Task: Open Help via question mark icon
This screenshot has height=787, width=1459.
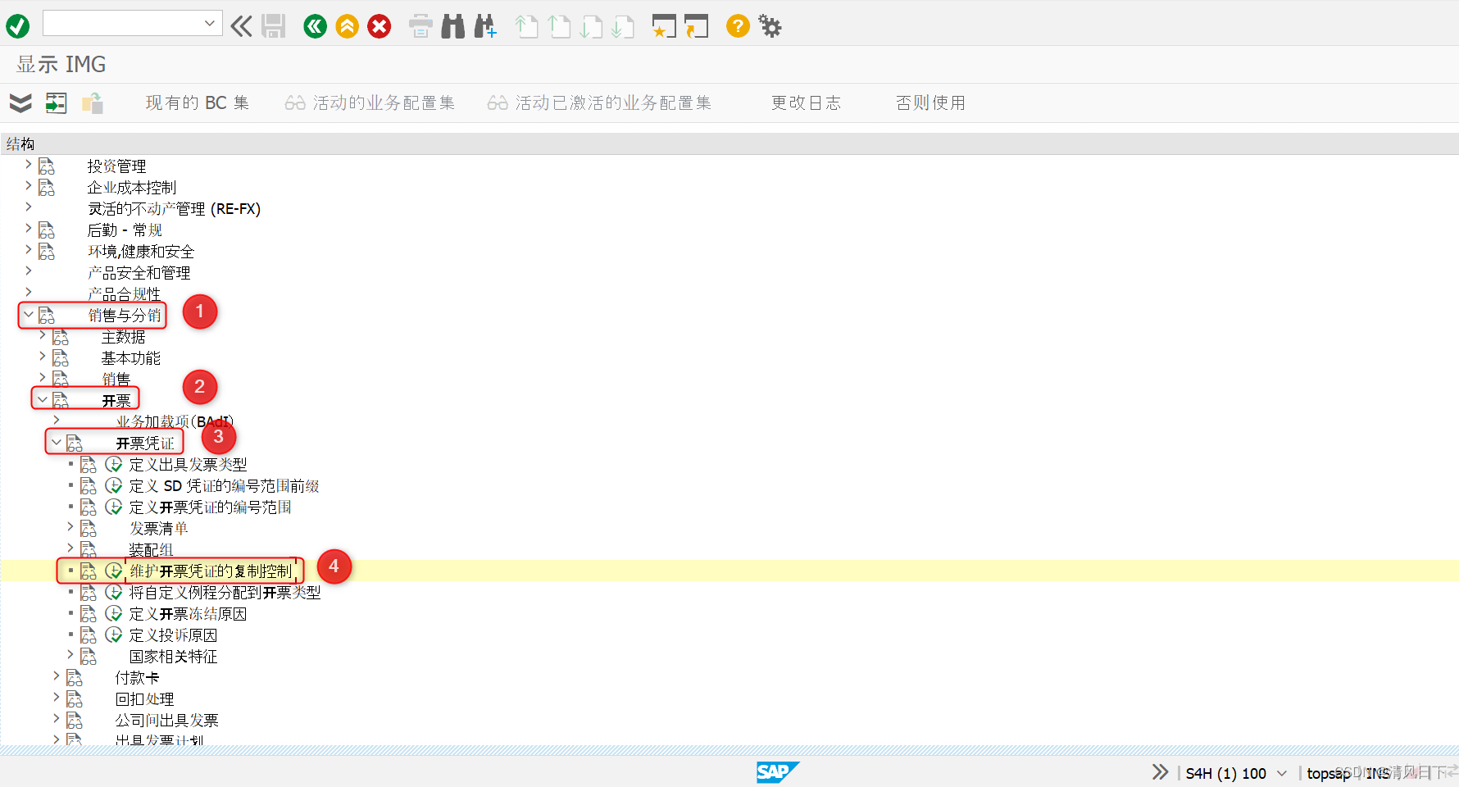Action: point(738,26)
